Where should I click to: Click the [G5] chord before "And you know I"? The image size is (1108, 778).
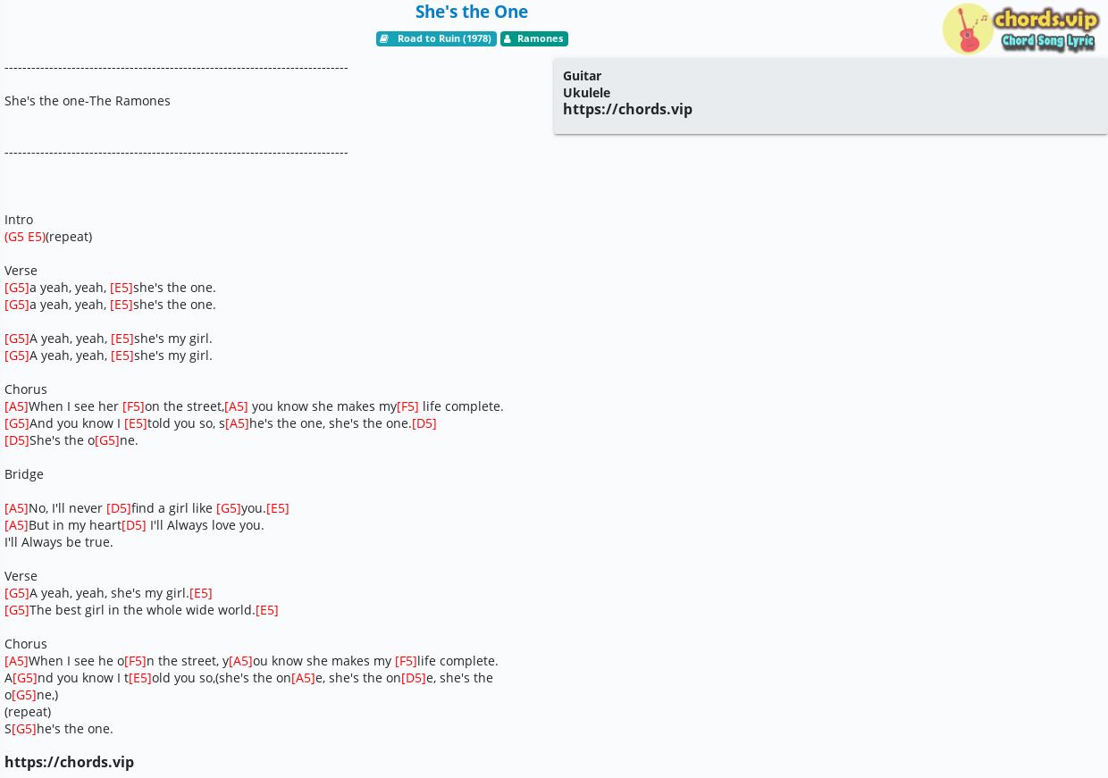[x=17, y=423]
